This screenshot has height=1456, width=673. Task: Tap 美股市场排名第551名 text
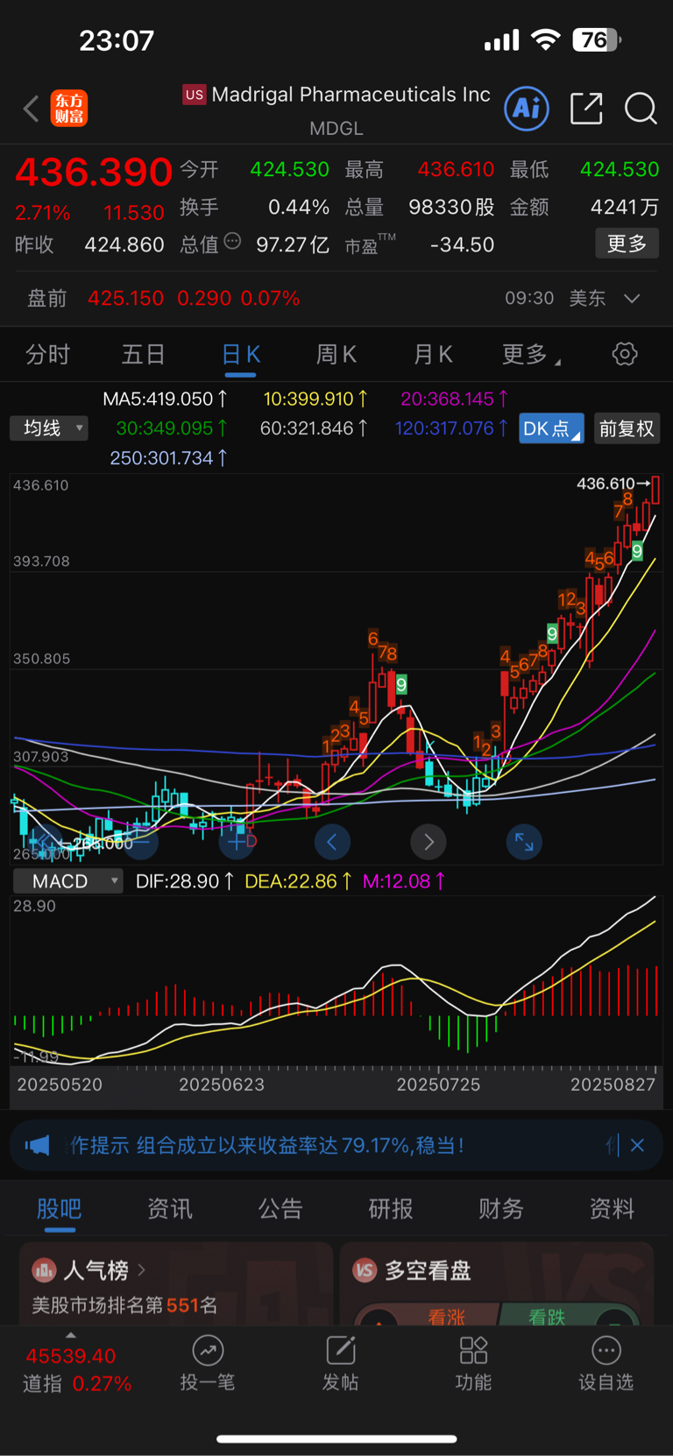point(124,1305)
